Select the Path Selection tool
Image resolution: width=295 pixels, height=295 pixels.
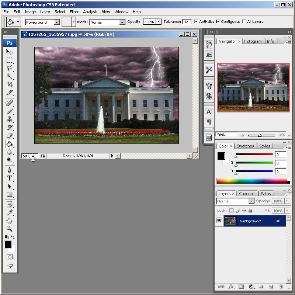coord(10,186)
